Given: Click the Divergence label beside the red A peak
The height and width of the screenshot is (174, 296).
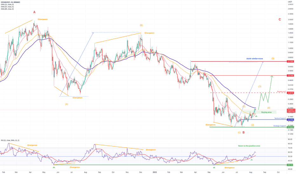Looking at the screenshot, I should click(x=43, y=19).
